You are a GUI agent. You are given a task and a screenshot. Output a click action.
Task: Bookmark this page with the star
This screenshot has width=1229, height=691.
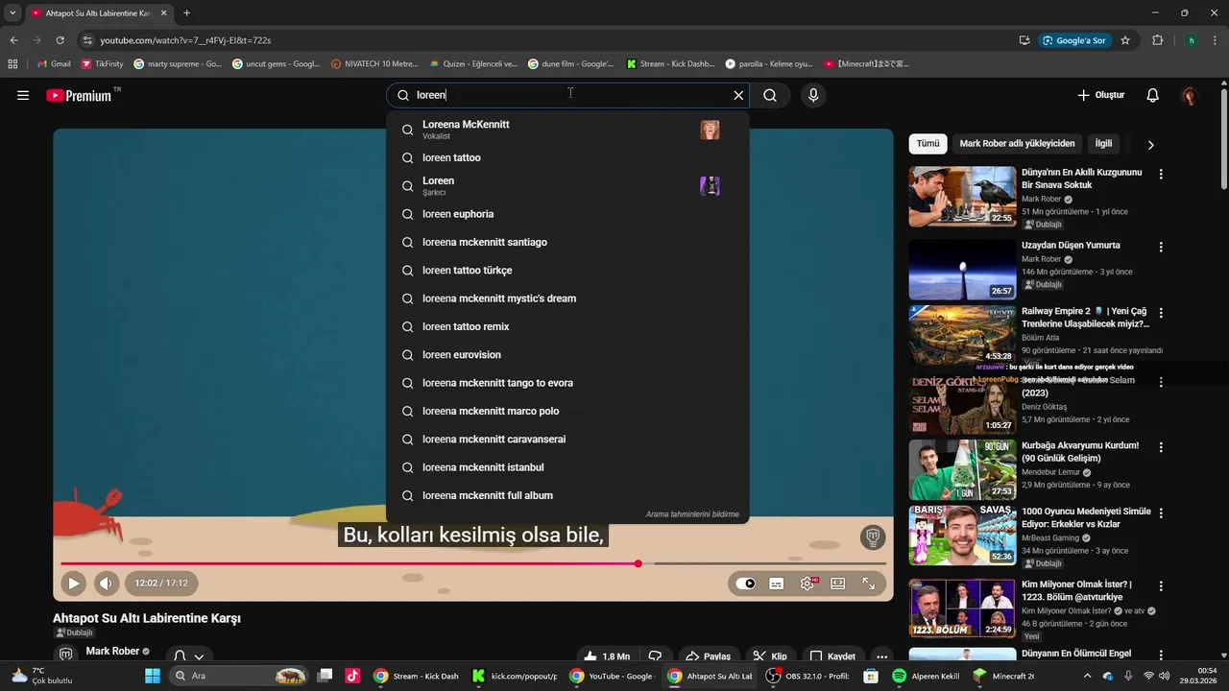tap(1125, 40)
